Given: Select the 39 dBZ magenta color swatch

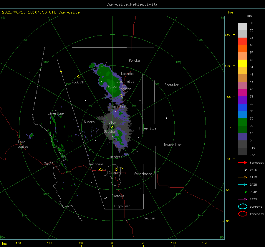Looking at the screenshot, I should point(243,93).
